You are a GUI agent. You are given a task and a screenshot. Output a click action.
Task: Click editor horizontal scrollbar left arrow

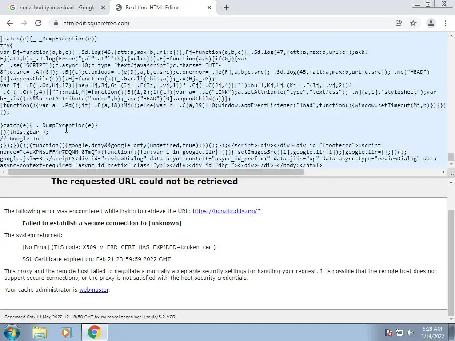[x=3, y=172]
